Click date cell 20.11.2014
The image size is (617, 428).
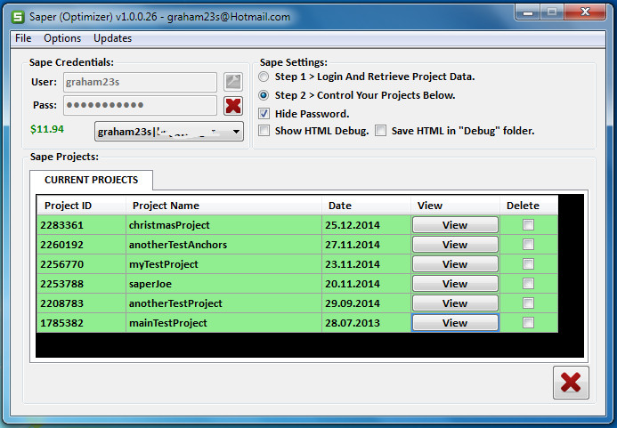(366, 284)
